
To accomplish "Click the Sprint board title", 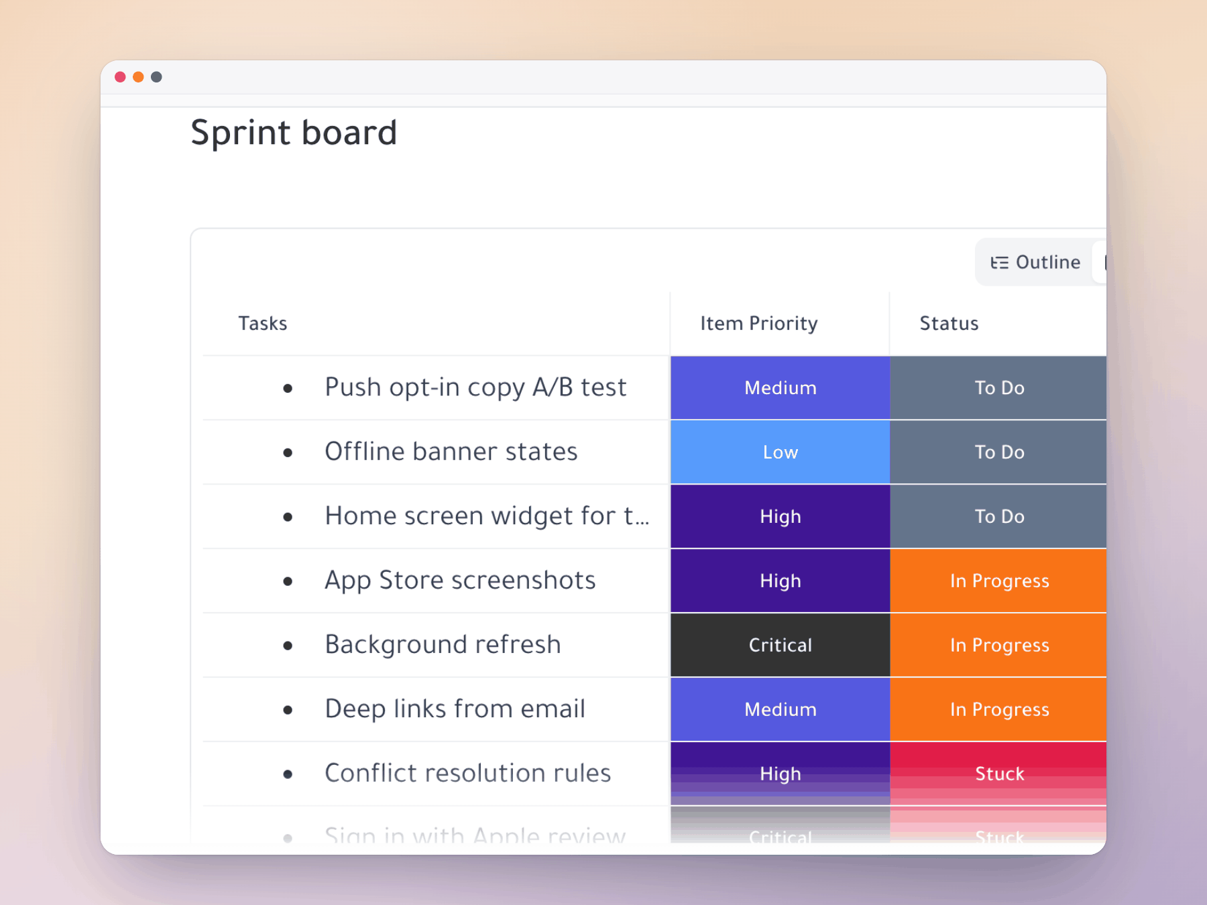I will pyautogui.click(x=294, y=133).
